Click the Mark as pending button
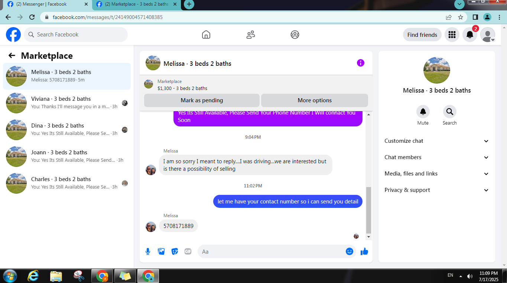Viewport: 507px width, 283px height. (202, 100)
